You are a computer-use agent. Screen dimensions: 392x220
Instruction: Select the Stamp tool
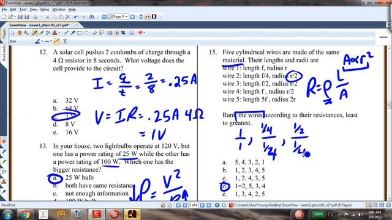55,32
